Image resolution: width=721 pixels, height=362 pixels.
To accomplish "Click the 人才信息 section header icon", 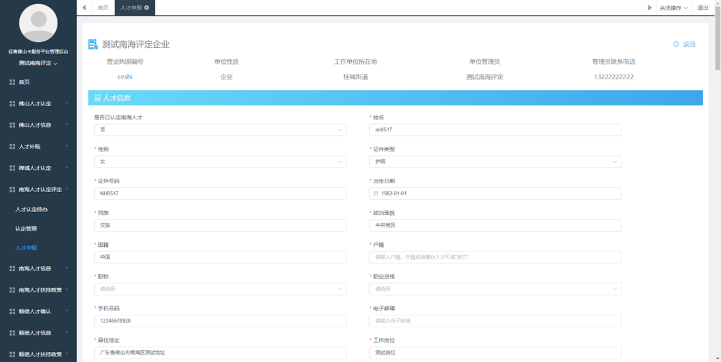I will [97, 98].
